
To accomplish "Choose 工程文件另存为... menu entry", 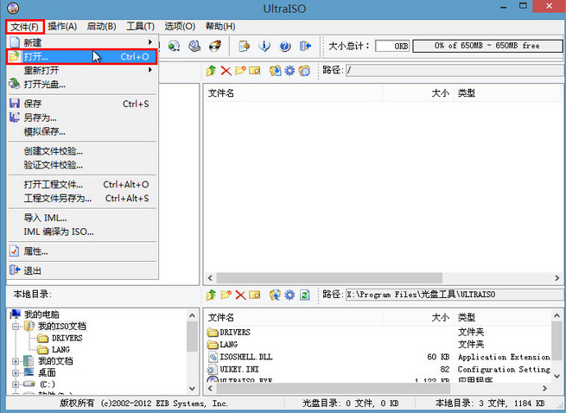I will point(82,198).
